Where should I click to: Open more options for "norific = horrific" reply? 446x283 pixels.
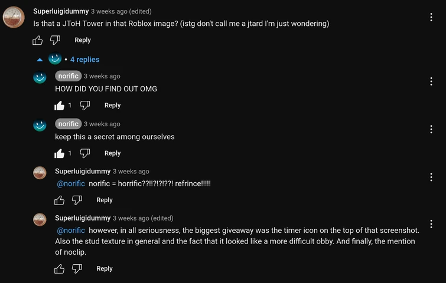[x=431, y=177]
